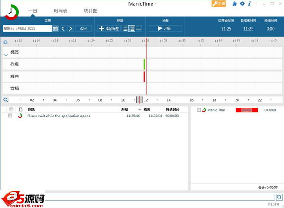Screen dimensions: 284x208
Task: Click the orange 升级 upgrade button
Action: 219,3
